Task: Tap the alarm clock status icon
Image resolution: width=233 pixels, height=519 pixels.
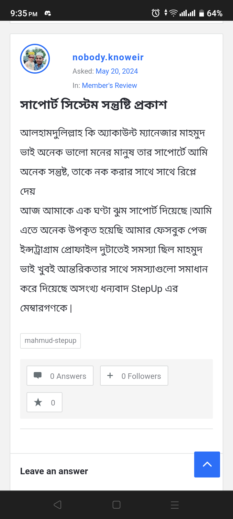Action: 156,13
